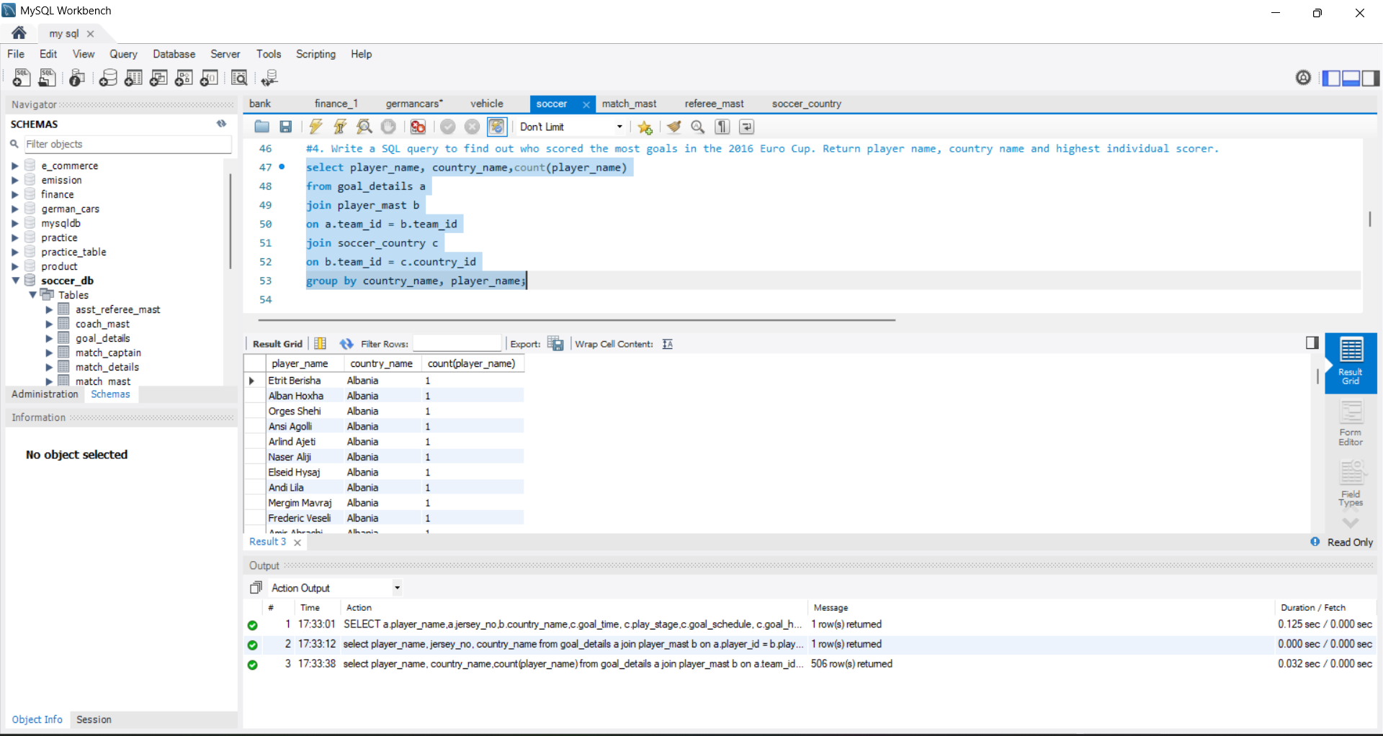The image size is (1383, 736).
Task: Expand the e_commerce schema
Action: [15, 165]
